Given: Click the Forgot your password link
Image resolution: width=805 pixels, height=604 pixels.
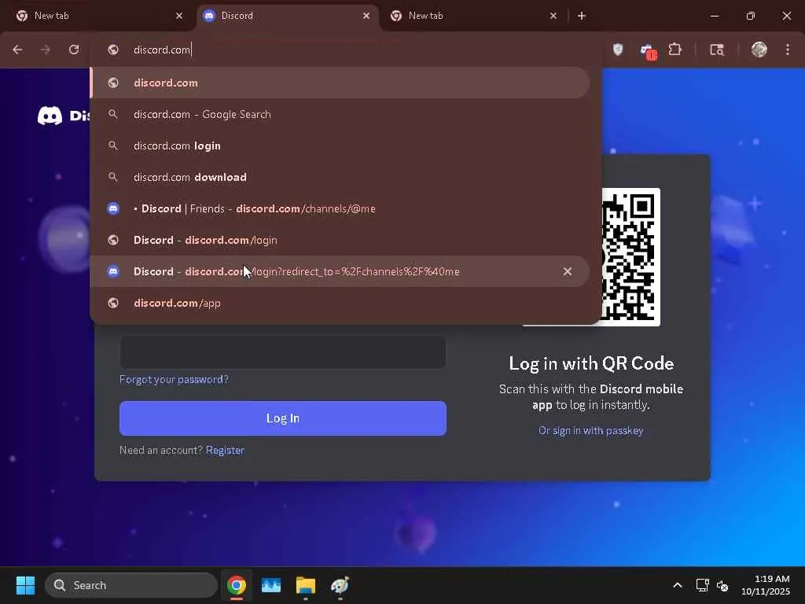Looking at the screenshot, I should (174, 380).
